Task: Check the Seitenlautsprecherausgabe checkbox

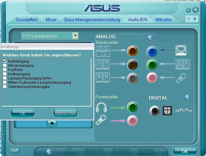Action: click(x=5, y=87)
